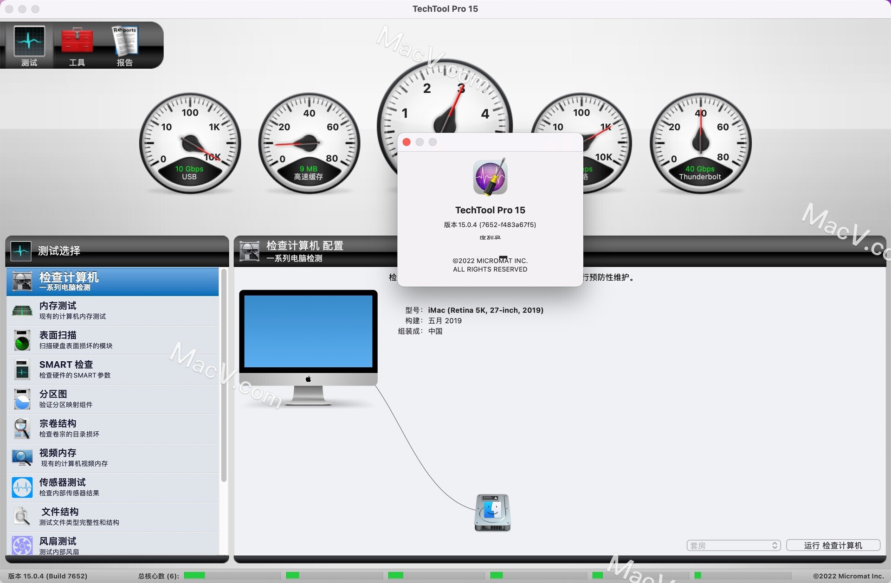Click the TechTool Pro app icon in About window
Image resolution: width=891 pixels, height=583 pixels.
490,177
